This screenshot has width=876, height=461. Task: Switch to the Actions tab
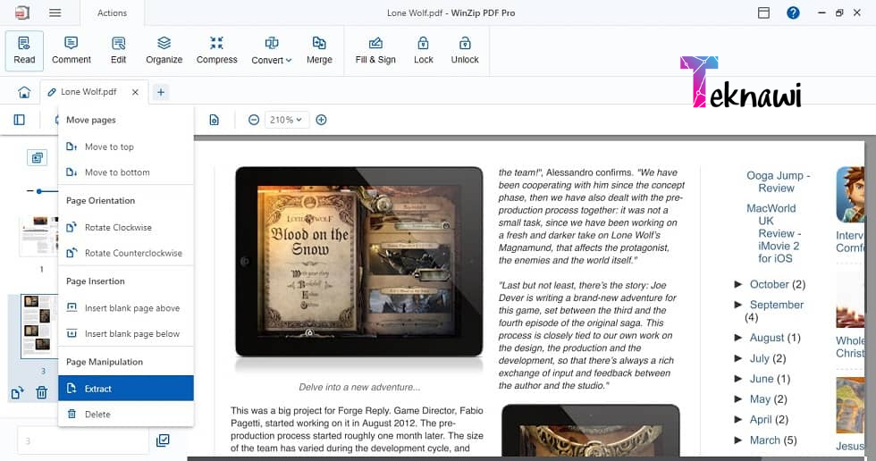tap(112, 13)
